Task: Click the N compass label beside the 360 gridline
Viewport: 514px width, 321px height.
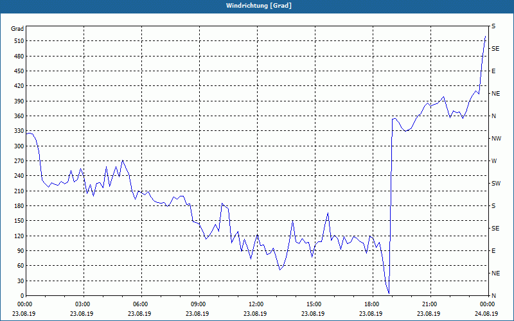Action: tap(493, 116)
